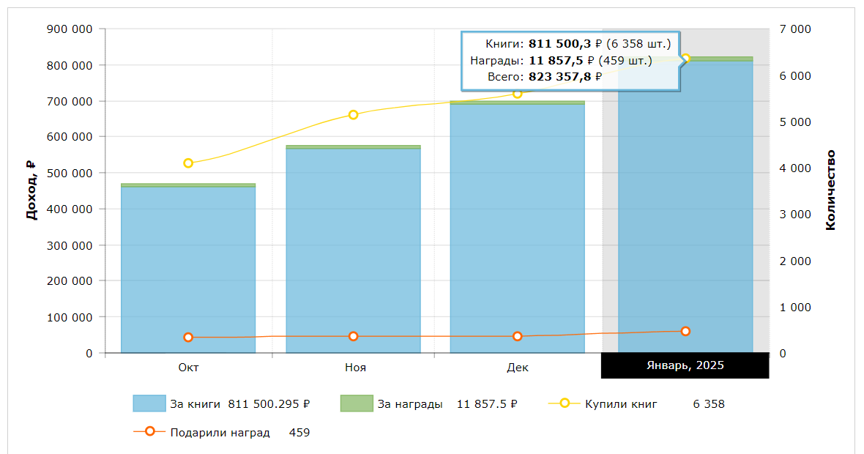Click the green awards segment on Ноя bar
Image resolution: width=864 pixels, height=454 pixels.
[353, 147]
